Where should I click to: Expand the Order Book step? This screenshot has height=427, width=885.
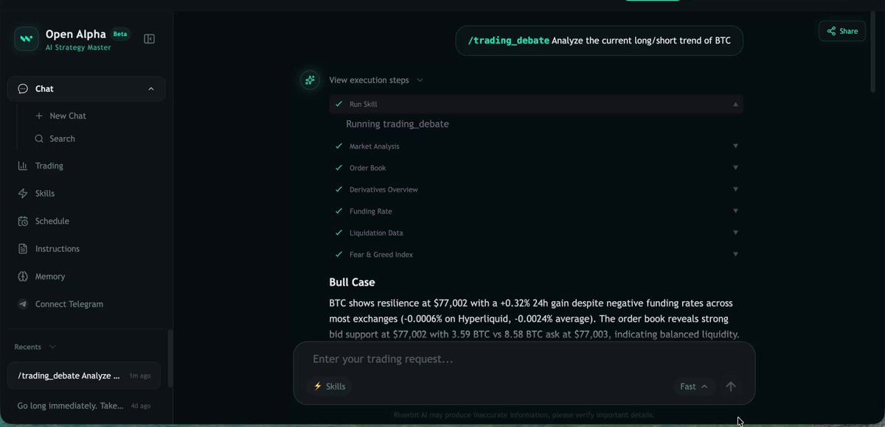pyautogui.click(x=536, y=168)
